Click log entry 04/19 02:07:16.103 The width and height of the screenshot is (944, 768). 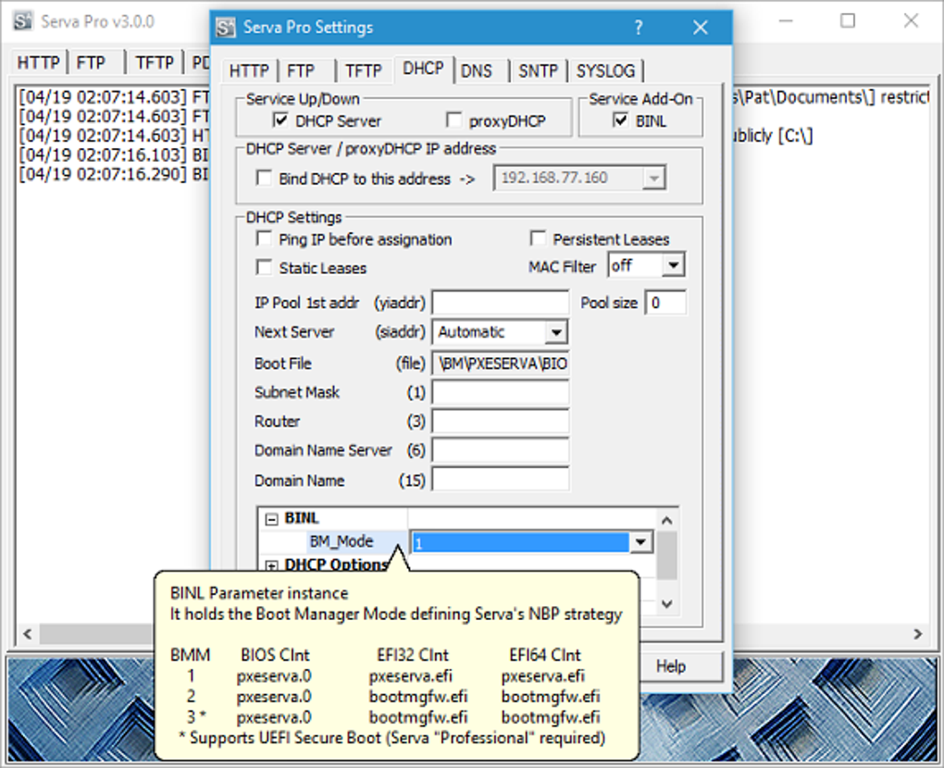click(114, 155)
